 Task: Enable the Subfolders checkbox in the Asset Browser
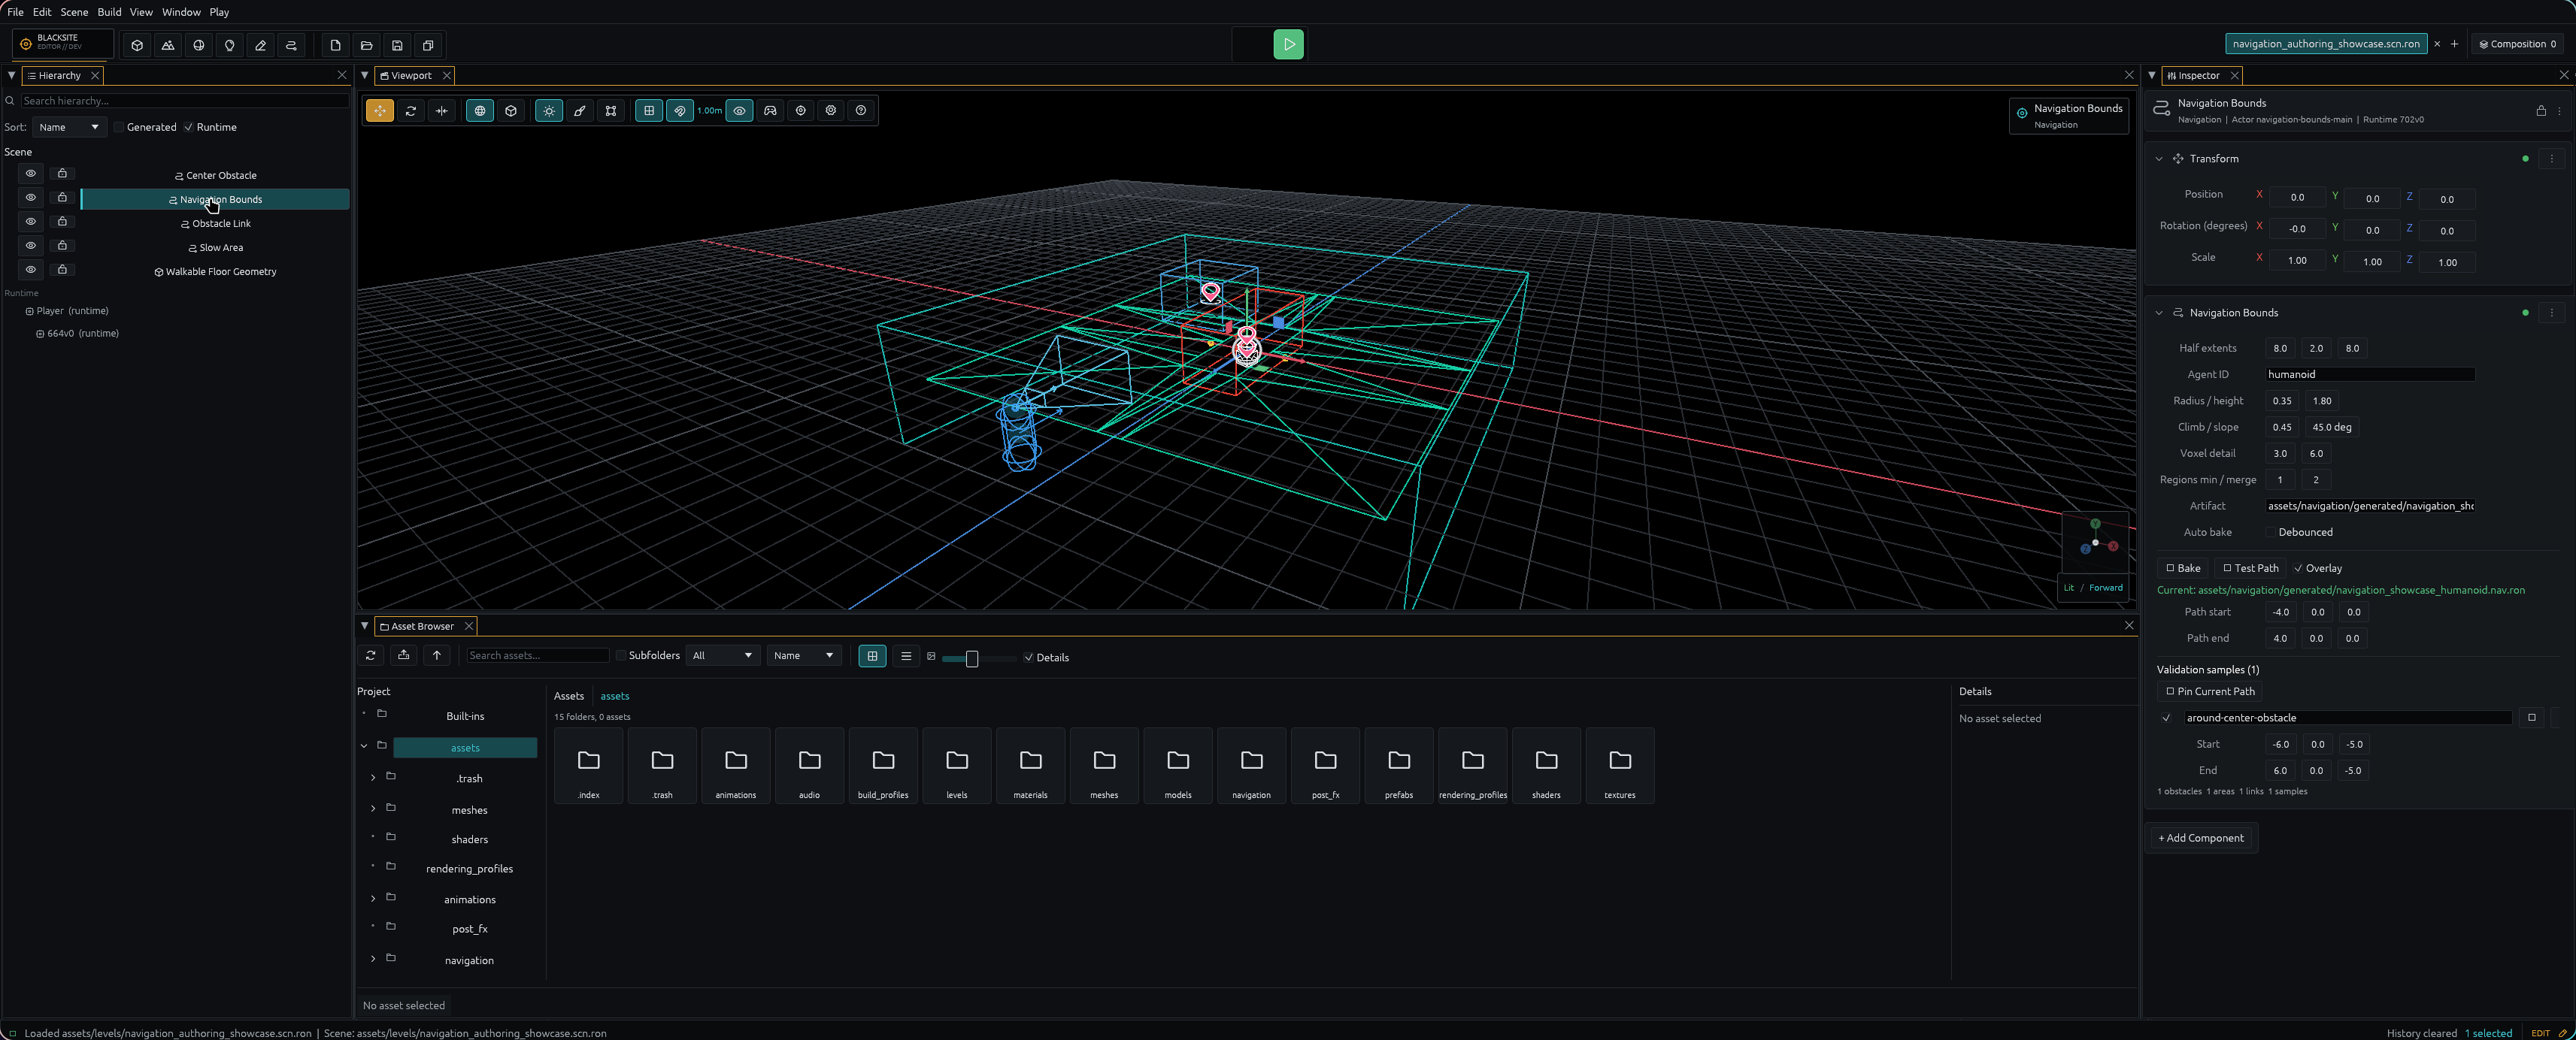621,656
